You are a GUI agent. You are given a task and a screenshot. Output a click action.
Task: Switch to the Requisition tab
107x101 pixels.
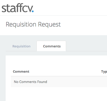[x=21, y=46]
